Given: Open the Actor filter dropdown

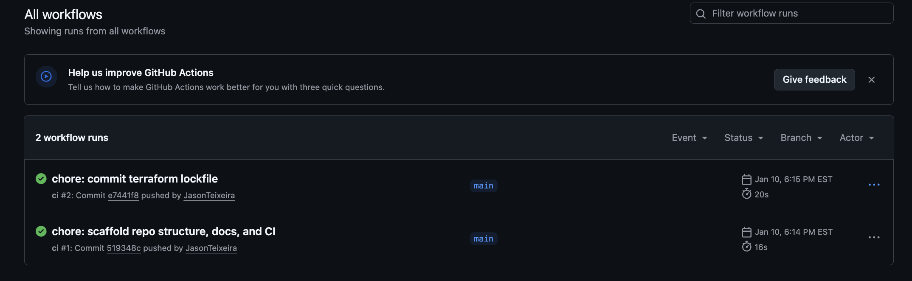Looking at the screenshot, I should click(x=856, y=138).
